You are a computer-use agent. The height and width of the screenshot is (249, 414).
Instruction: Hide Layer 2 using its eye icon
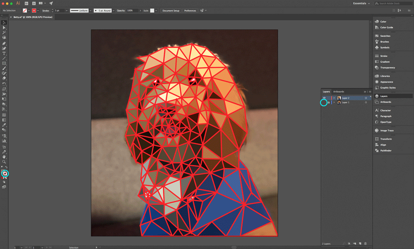pos(324,98)
